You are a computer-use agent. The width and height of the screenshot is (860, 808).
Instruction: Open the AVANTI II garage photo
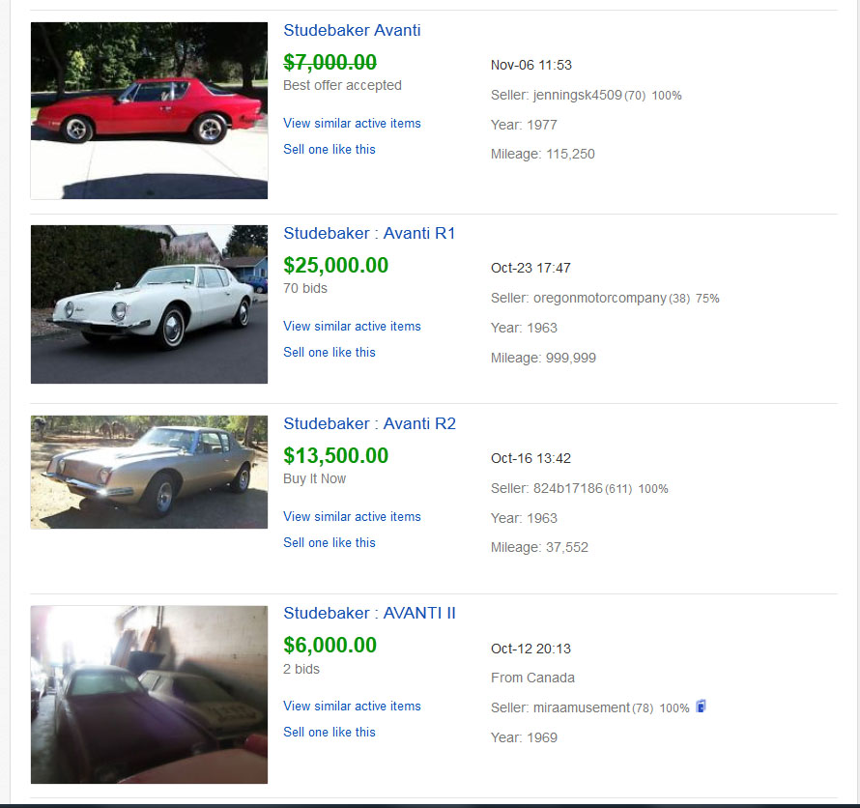tap(149, 694)
